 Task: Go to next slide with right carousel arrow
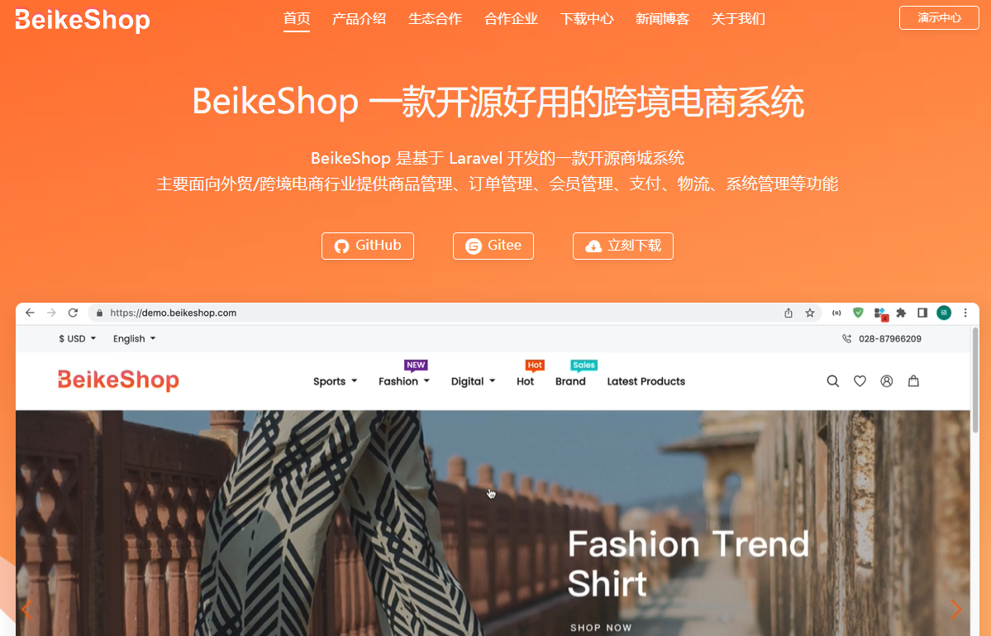point(955,610)
